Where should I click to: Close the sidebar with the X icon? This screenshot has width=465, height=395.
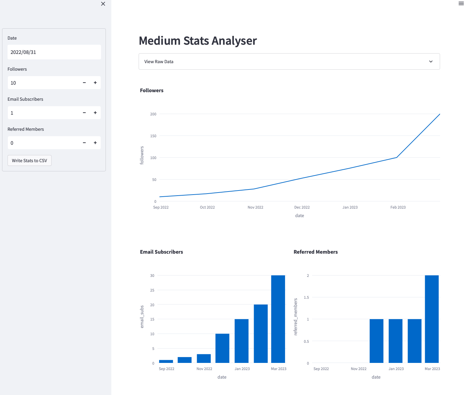pos(103,4)
